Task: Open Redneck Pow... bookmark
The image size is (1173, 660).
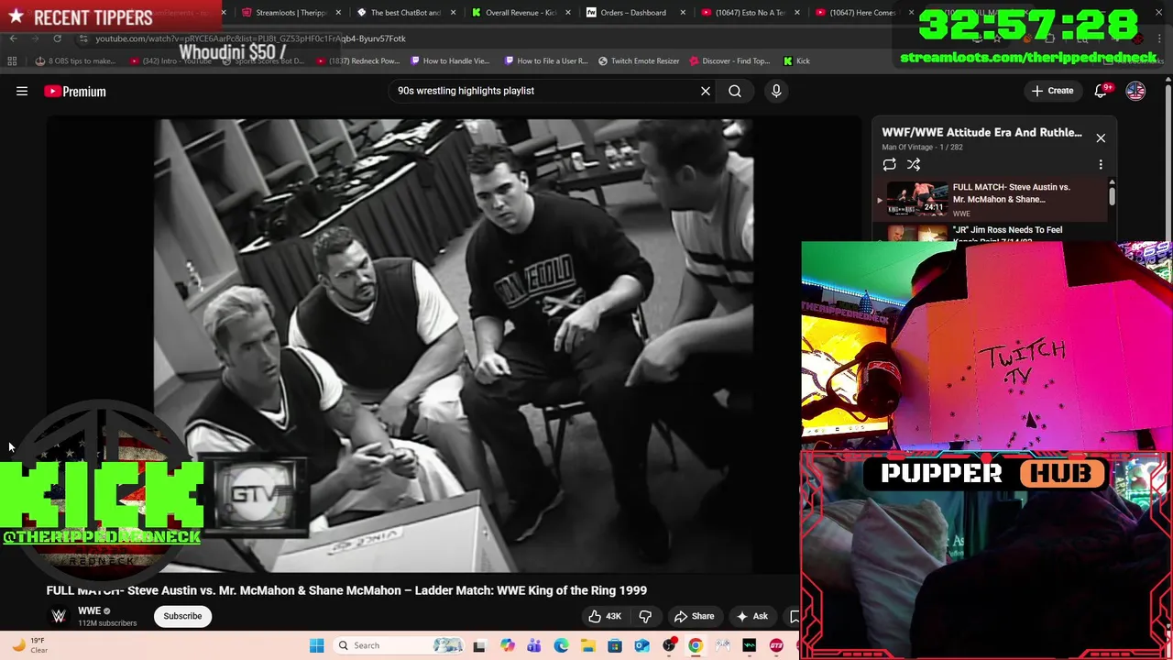Action: [358, 60]
